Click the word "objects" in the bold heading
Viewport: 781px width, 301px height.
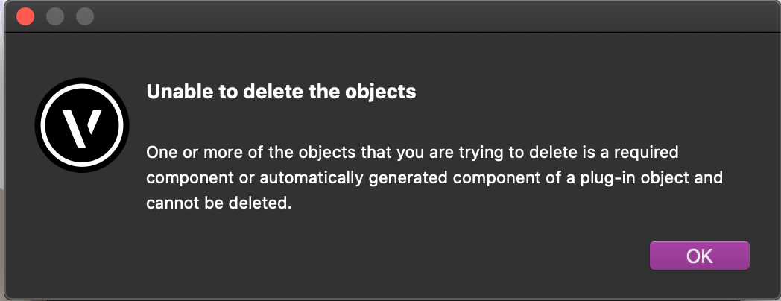tap(385, 93)
